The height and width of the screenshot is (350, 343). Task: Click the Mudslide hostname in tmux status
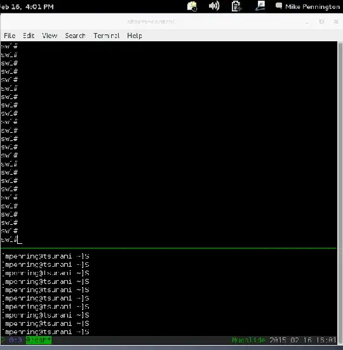tap(248, 340)
